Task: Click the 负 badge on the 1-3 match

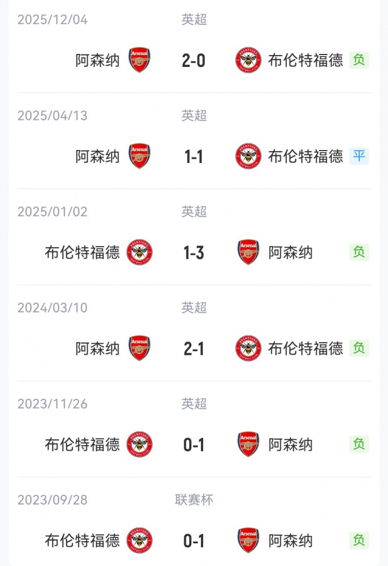Action: pyautogui.click(x=359, y=252)
